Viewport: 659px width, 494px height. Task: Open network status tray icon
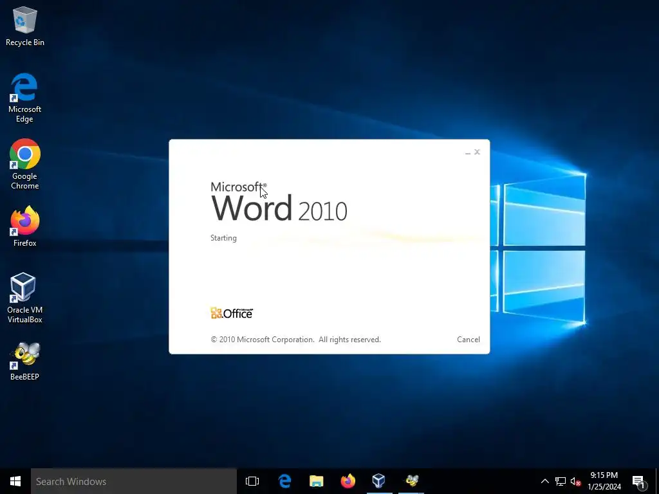[561, 481]
